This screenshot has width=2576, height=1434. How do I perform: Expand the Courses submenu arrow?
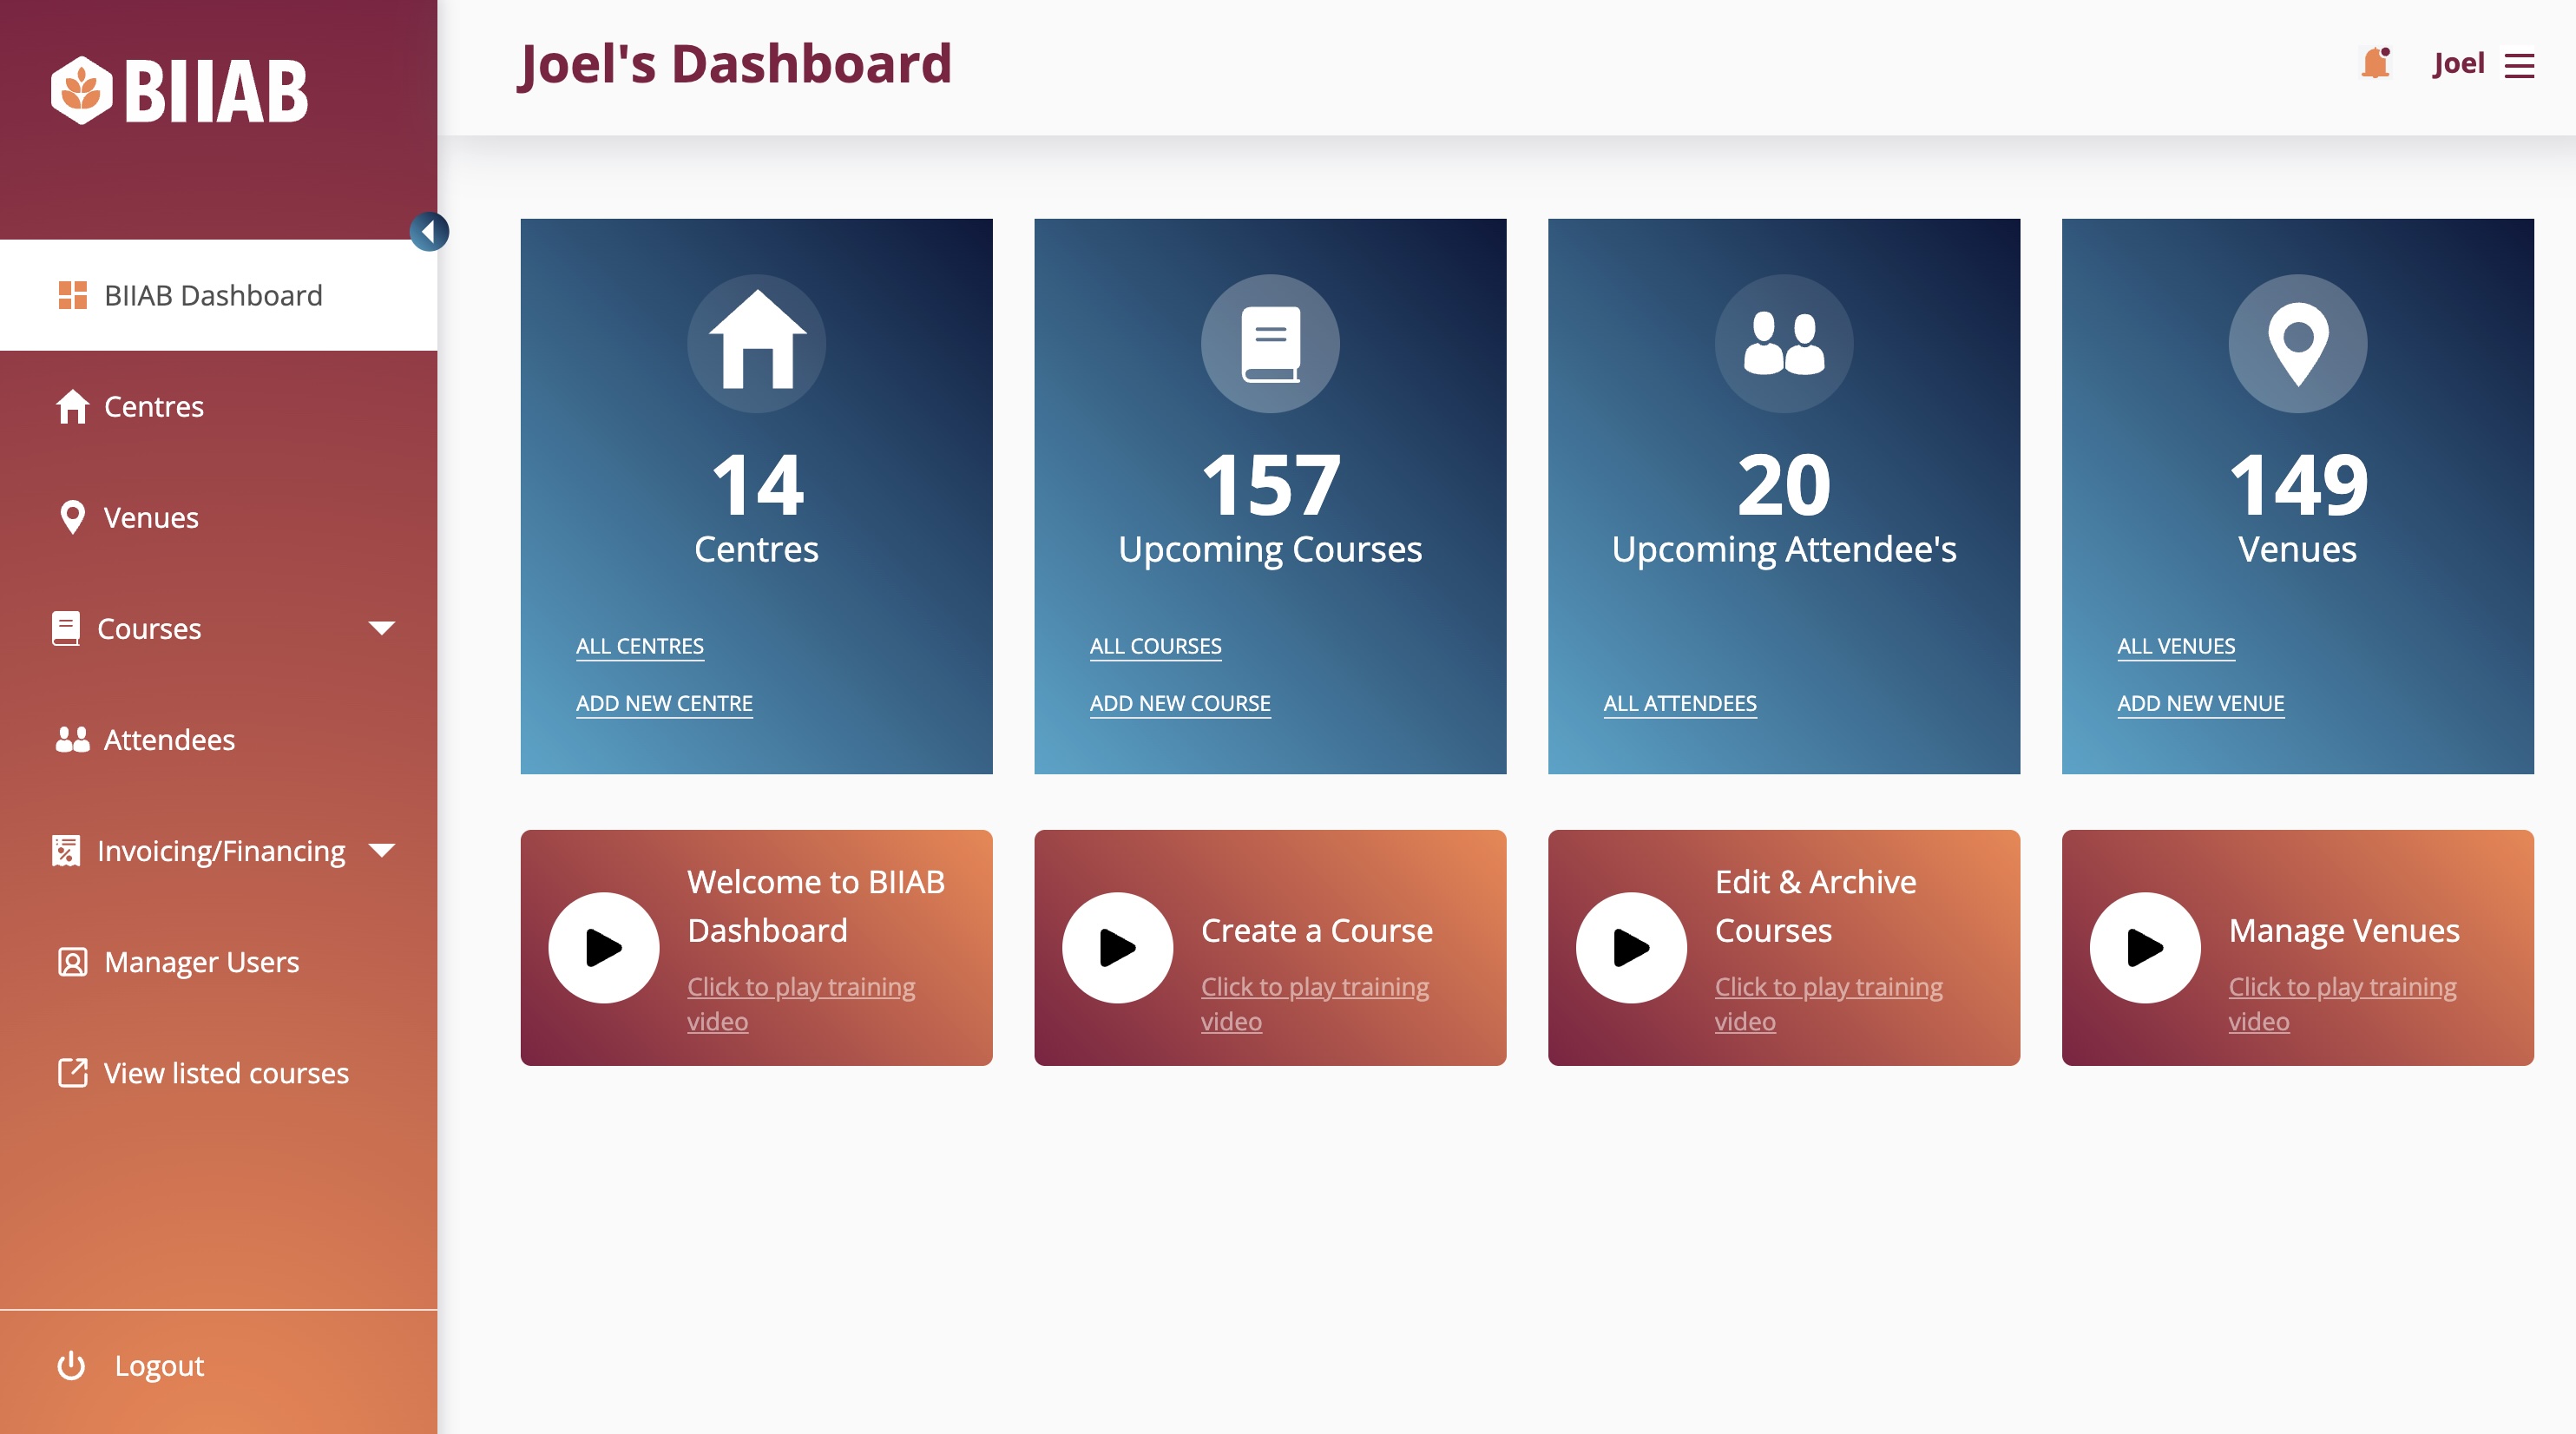tap(382, 628)
